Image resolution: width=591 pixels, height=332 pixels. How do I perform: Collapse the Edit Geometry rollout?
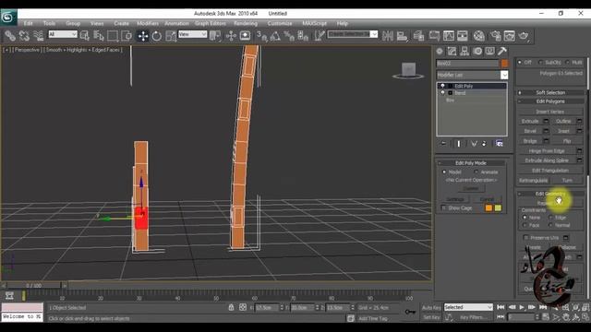(x=550, y=194)
